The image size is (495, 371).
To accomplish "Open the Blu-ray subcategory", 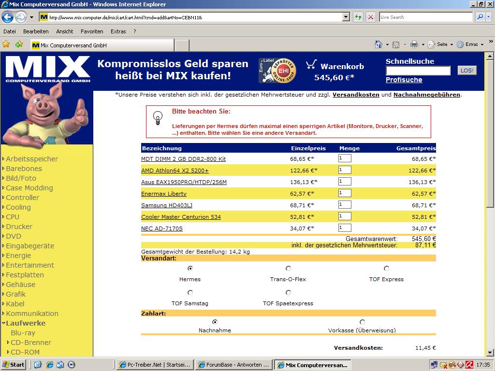I will [23, 333].
